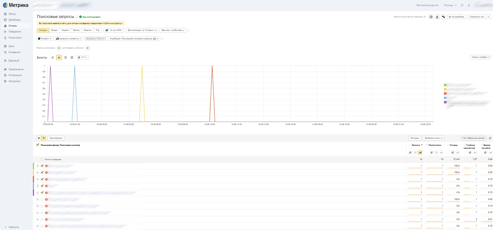Add a visit condition with plus button
This screenshot has width=493, height=230.
tap(59, 48)
